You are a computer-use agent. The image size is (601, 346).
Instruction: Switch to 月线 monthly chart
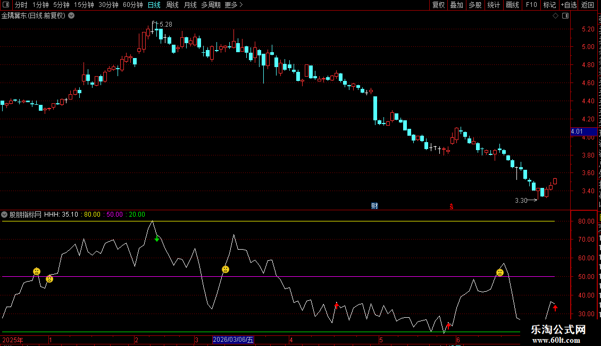[x=190, y=5]
